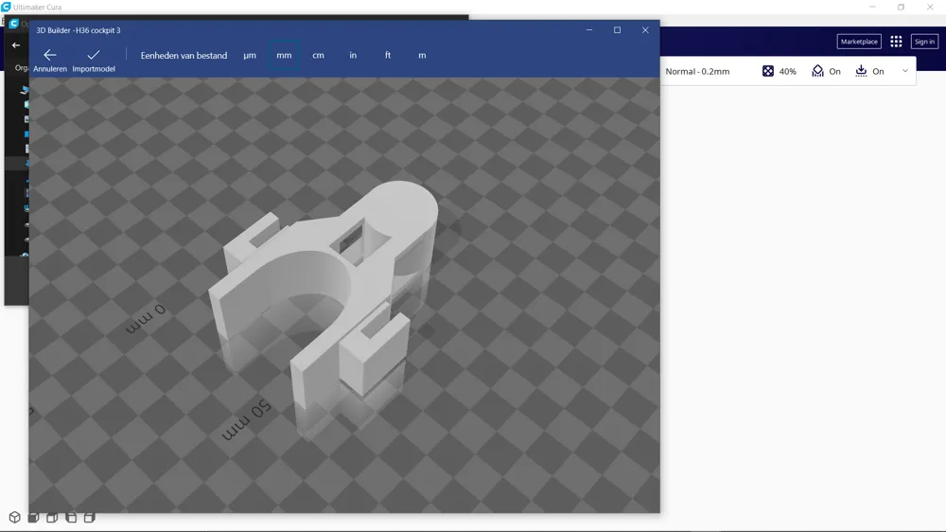This screenshot has width=946, height=532.
Task: Select µm as file units
Action: tap(250, 56)
